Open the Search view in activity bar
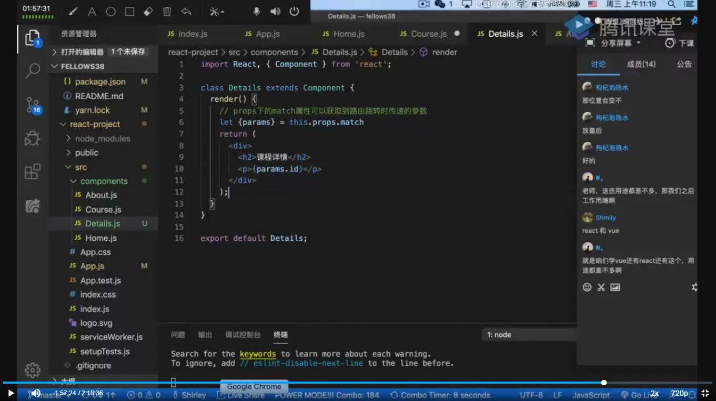 (33, 70)
